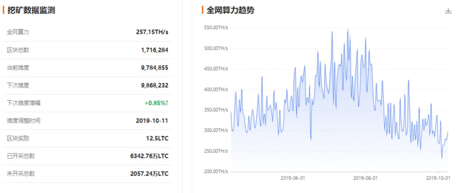Select the 全网算力 row label
This screenshot has height=193, width=457.
click(x=18, y=32)
